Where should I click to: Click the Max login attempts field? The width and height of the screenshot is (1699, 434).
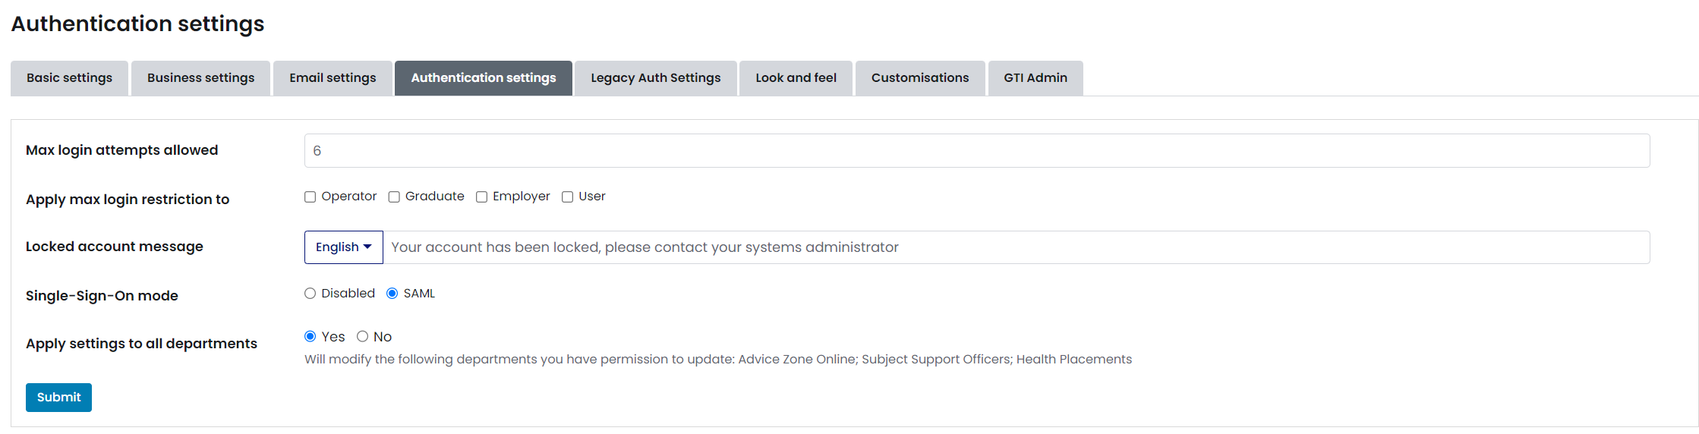[x=976, y=151]
